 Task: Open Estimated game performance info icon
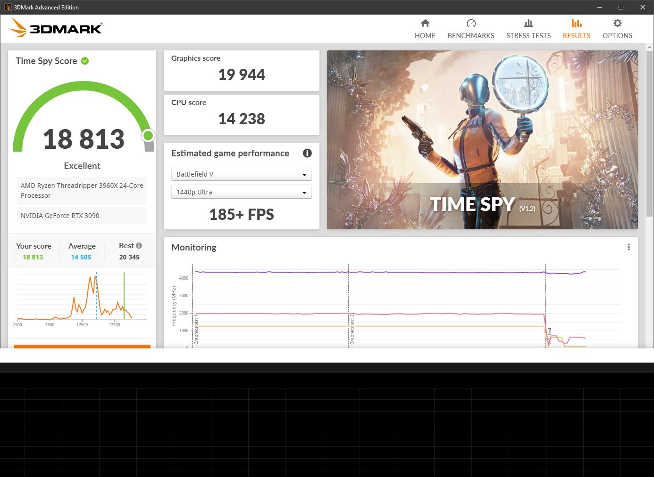click(x=307, y=153)
